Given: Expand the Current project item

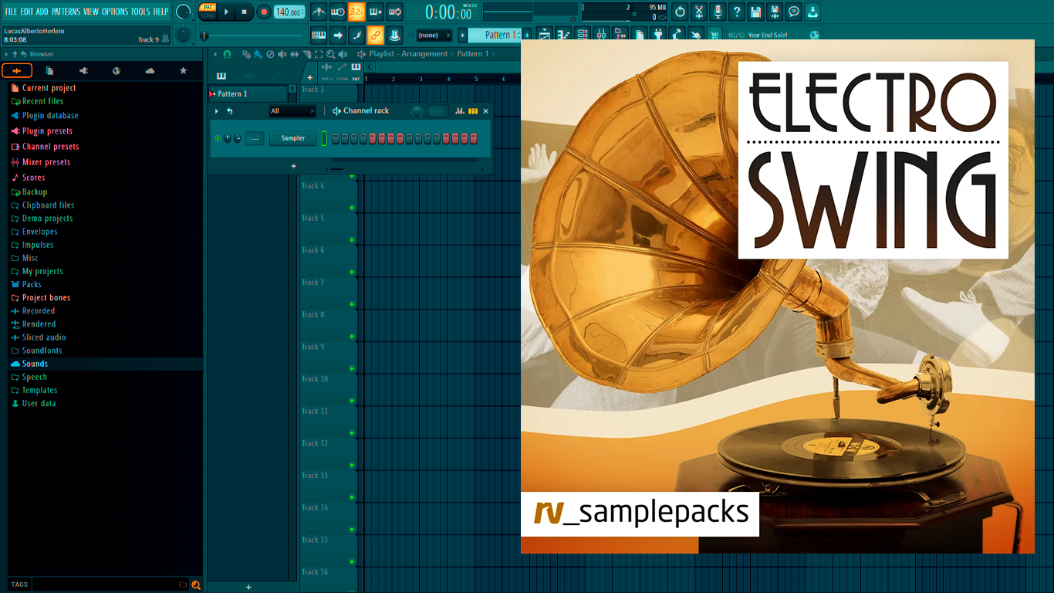Looking at the screenshot, I should click(43, 88).
